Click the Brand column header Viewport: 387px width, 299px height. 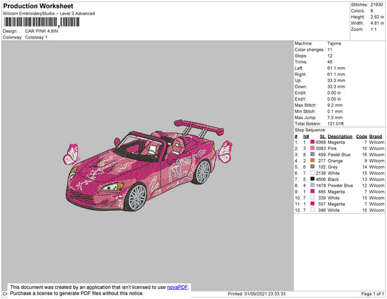[376, 136]
